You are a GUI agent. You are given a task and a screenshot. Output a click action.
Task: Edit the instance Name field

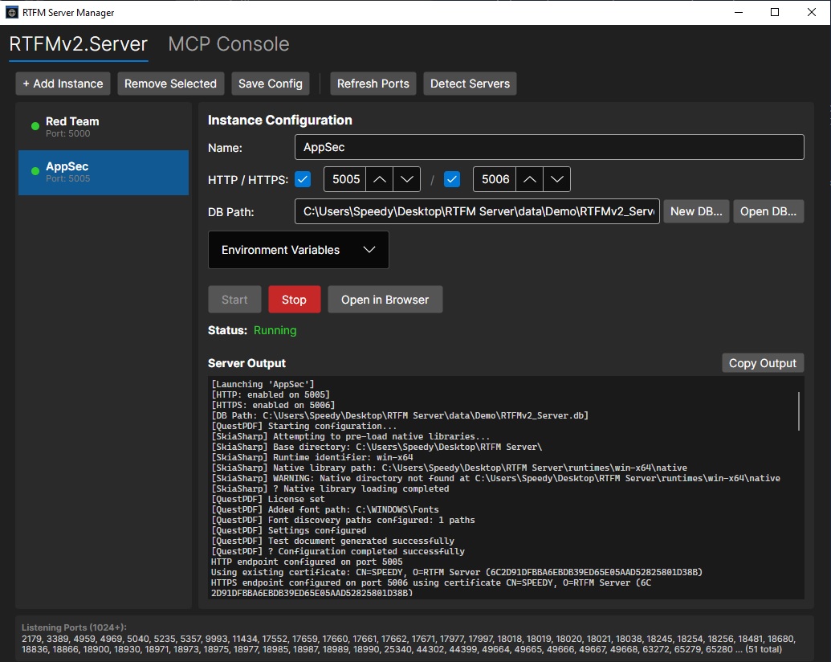pyautogui.click(x=549, y=147)
